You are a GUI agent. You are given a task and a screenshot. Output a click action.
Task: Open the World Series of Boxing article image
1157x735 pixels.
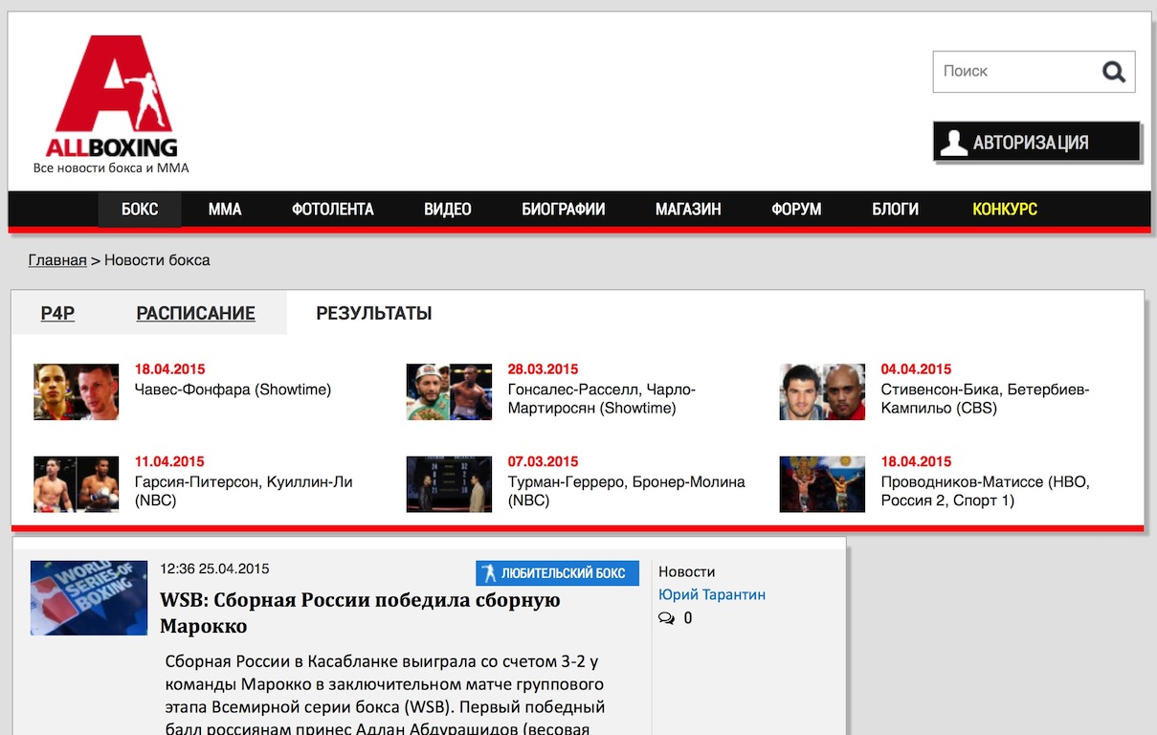(x=89, y=597)
